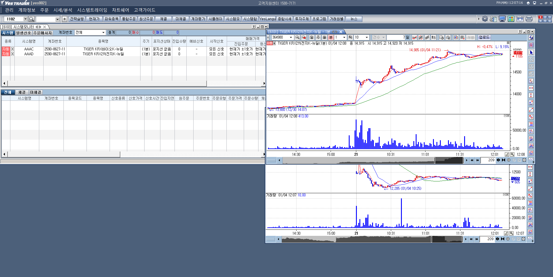This screenshot has width=553, height=277.
Task: Switch to the 발생신호 tab
Action: pyautogui.click(x=23, y=33)
